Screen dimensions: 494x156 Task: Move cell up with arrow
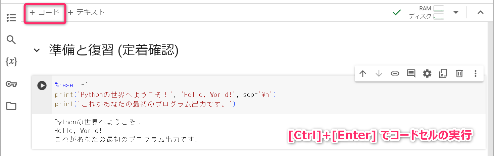pos(363,73)
